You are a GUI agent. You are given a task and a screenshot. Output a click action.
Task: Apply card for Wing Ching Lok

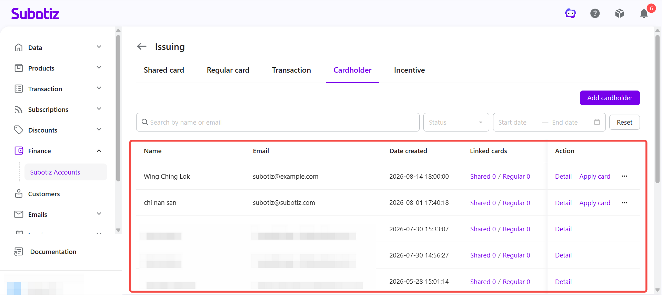point(595,177)
